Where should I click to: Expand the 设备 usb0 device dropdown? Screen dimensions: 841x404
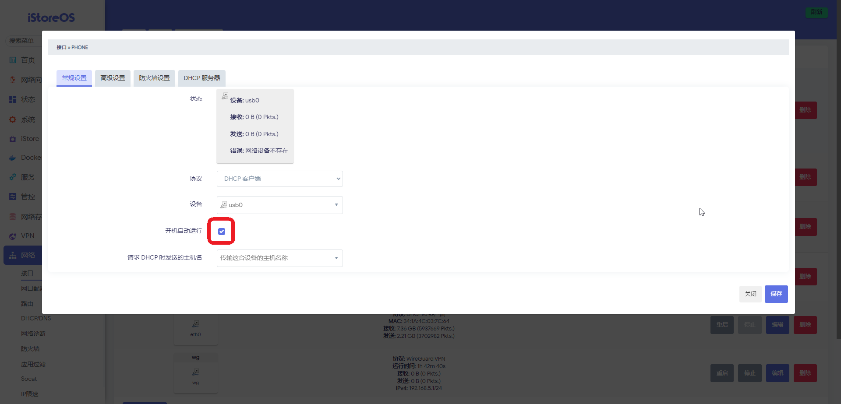point(279,205)
